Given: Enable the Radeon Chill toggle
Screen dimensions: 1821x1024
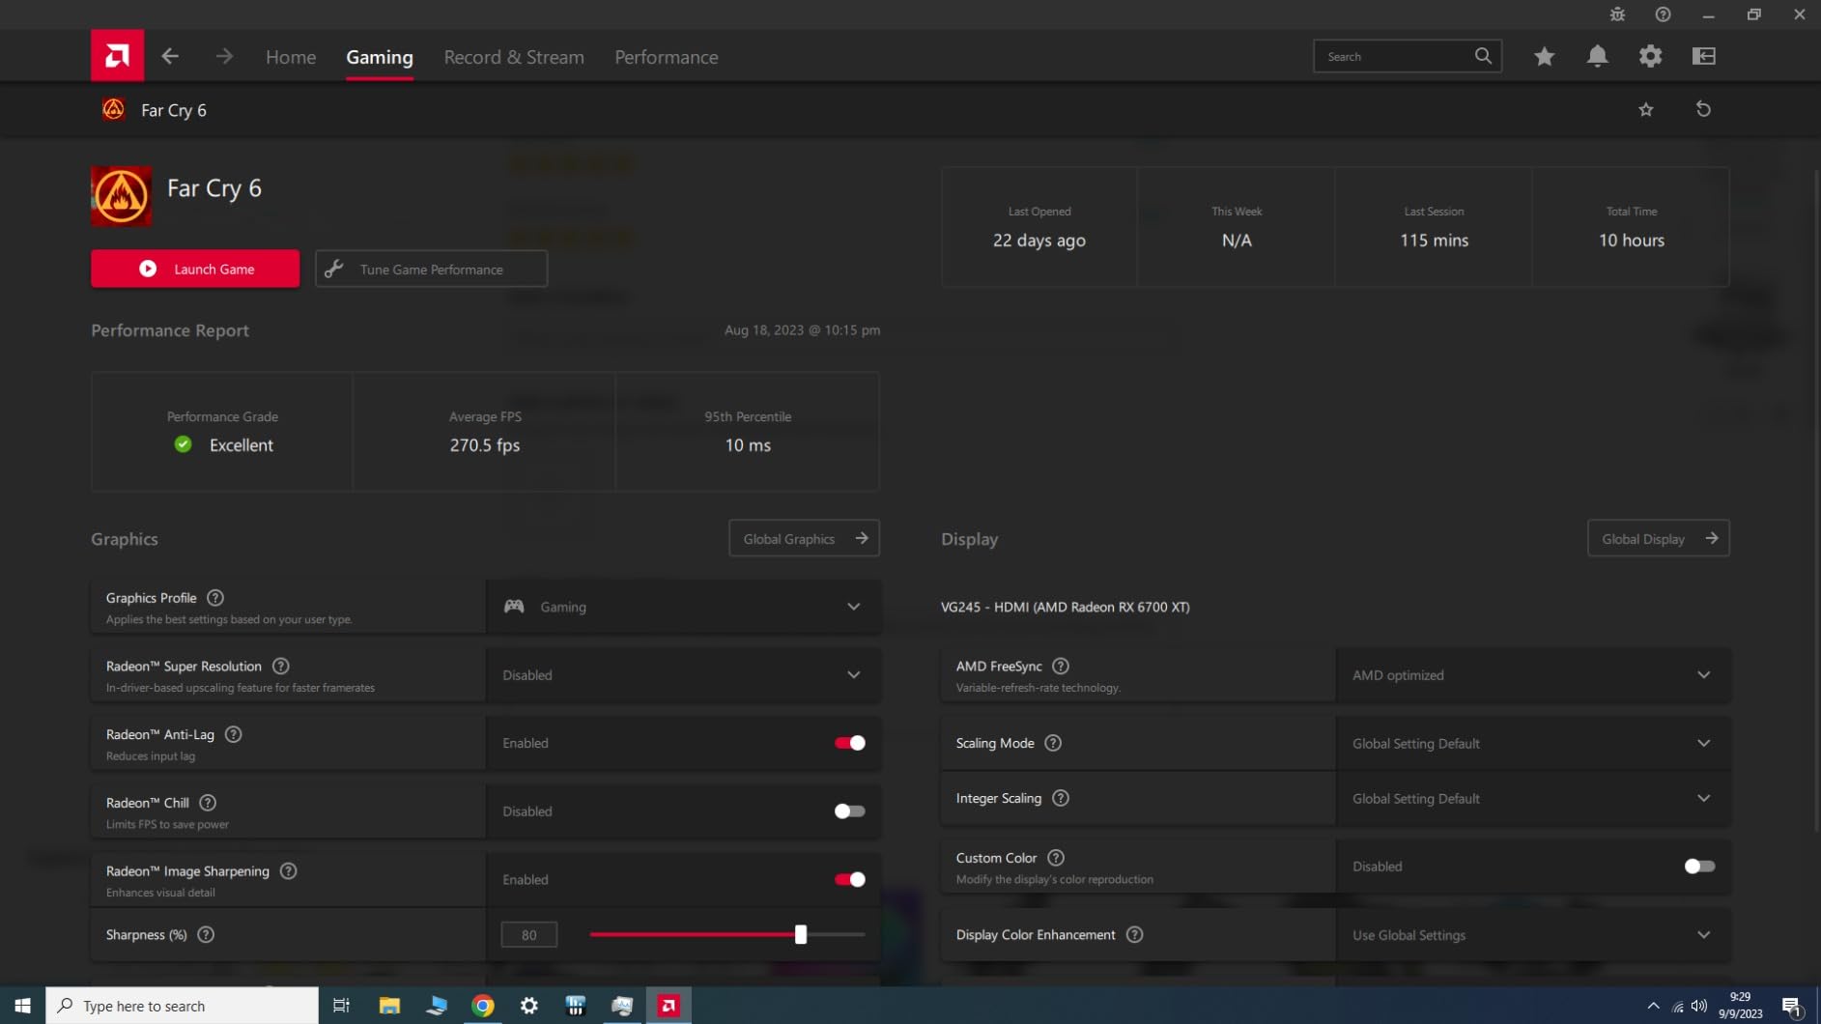Looking at the screenshot, I should click(849, 811).
